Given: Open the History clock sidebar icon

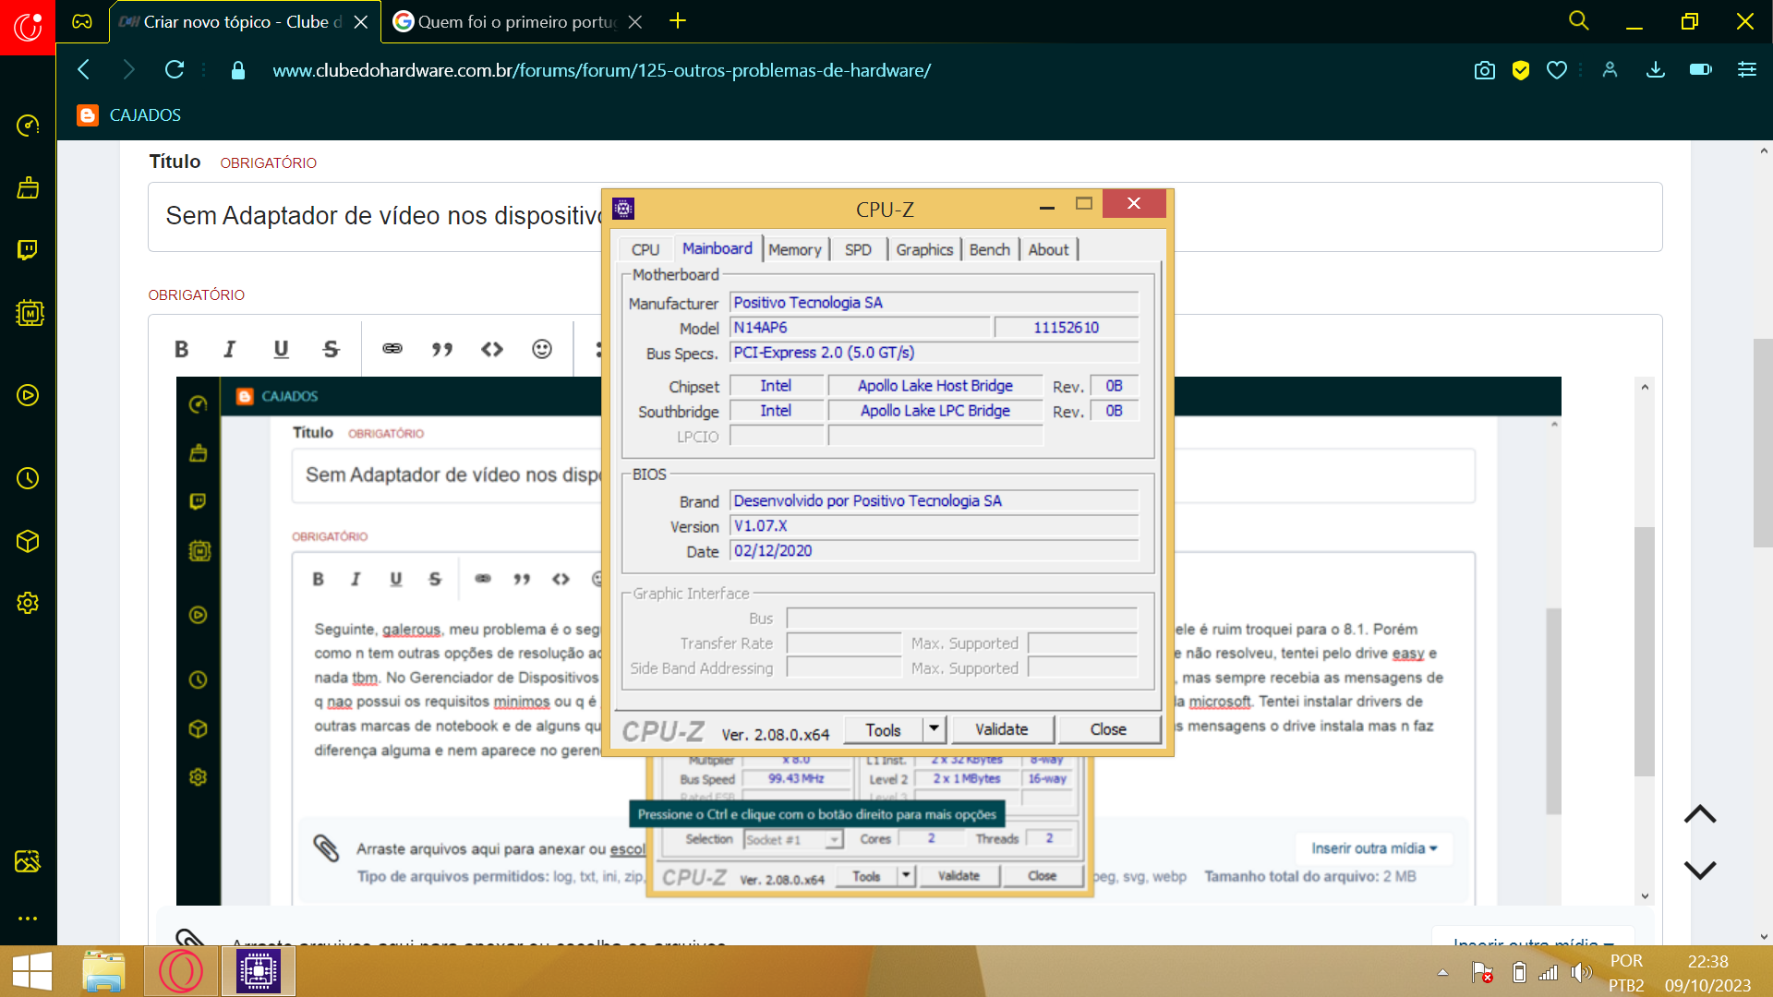Looking at the screenshot, I should coord(28,478).
